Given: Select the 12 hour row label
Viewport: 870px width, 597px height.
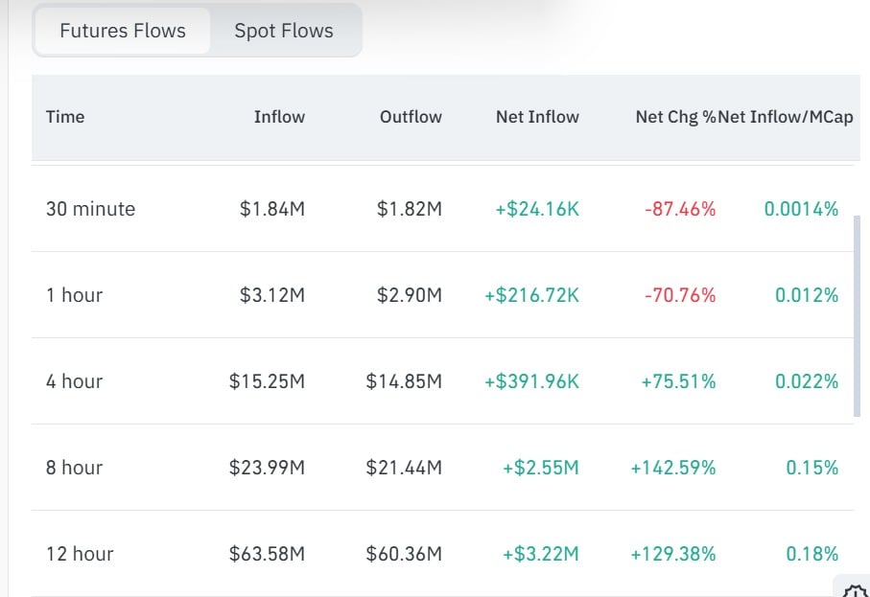Looking at the screenshot, I should (80, 554).
